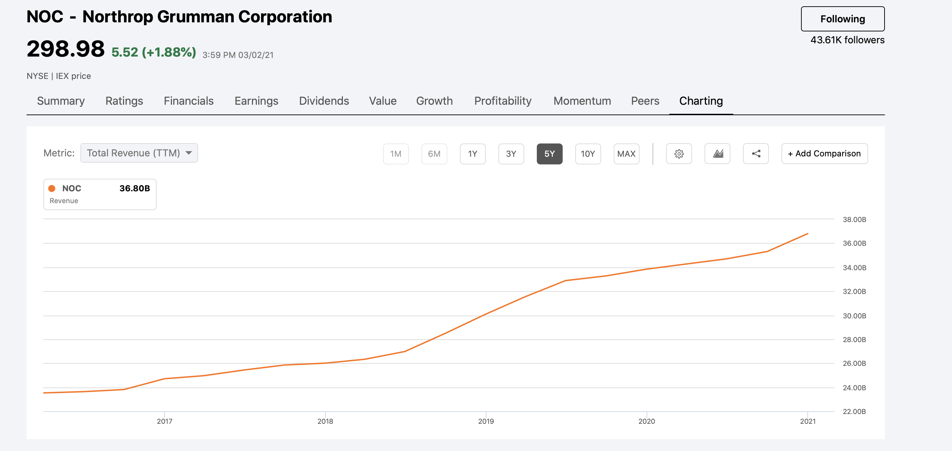This screenshot has height=451, width=952.
Task: Open the Summary tab
Action: coord(60,101)
